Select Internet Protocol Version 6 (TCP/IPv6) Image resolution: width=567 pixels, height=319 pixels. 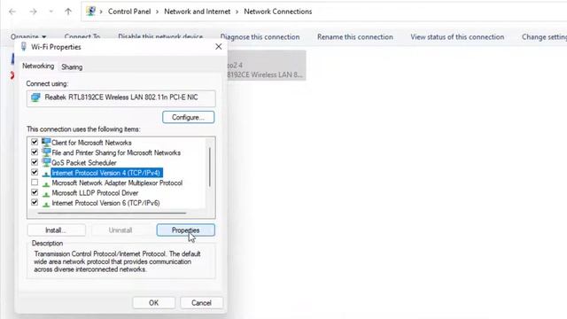coord(105,203)
